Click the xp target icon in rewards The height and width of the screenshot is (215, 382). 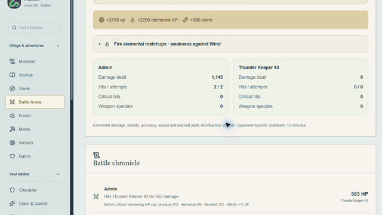pos(101,20)
